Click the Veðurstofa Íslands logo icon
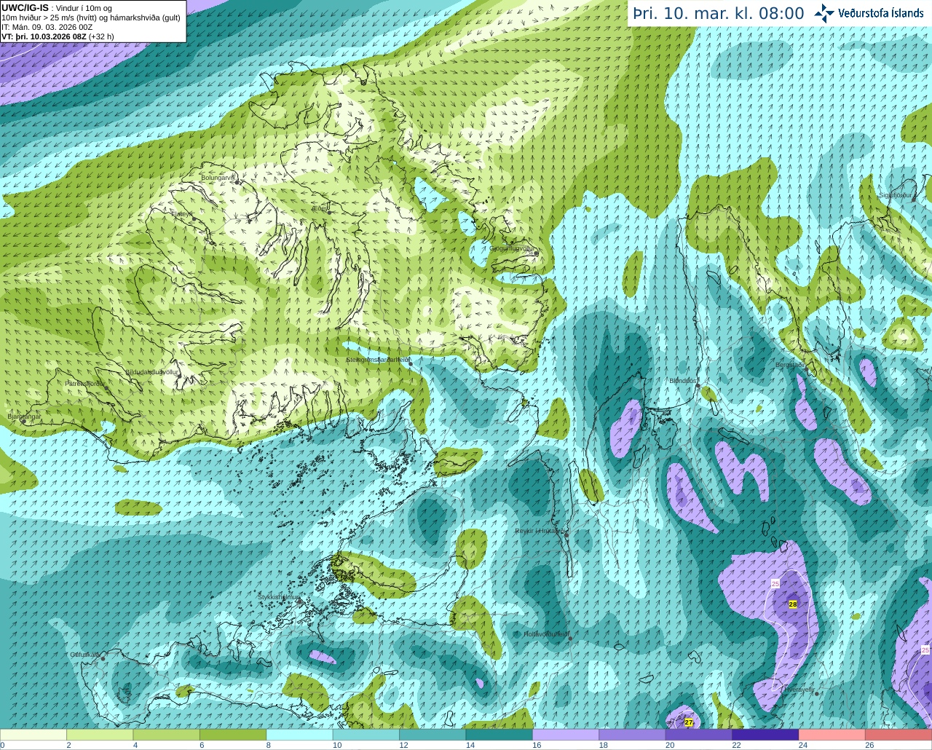Screen dimensions: 932x750 824,13
